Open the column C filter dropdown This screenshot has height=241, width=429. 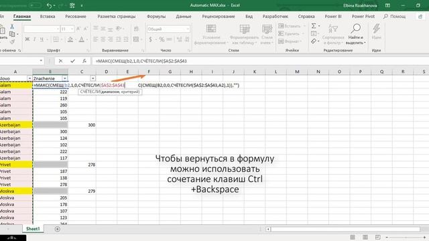coord(93,78)
